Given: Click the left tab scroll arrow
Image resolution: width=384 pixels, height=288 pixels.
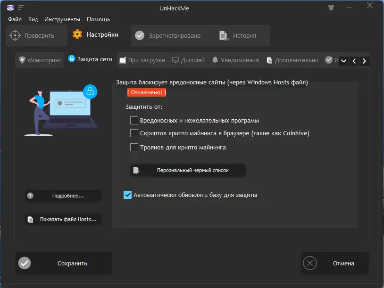Looking at the screenshot, I should pyautogui.click(x=354, y=60).
